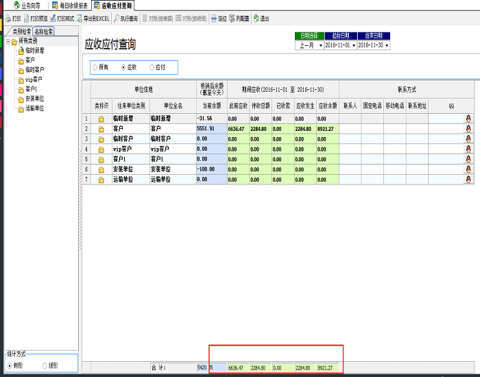Open the 结束日期 date dropdown
Image resolution: width=480 pixels, height=377 pixels.
387,45
